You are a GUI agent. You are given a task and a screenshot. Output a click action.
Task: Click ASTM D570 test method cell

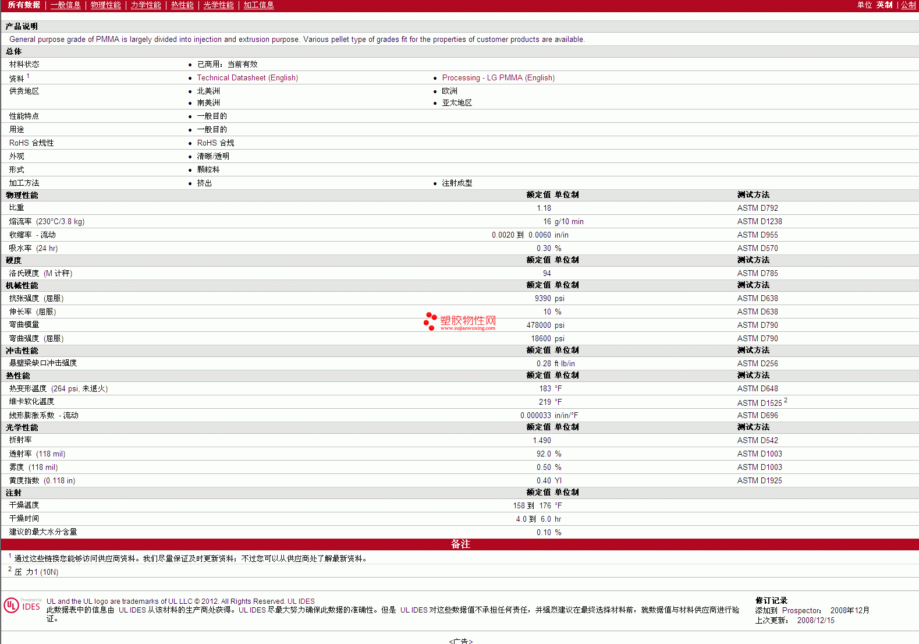coord(757,249)
